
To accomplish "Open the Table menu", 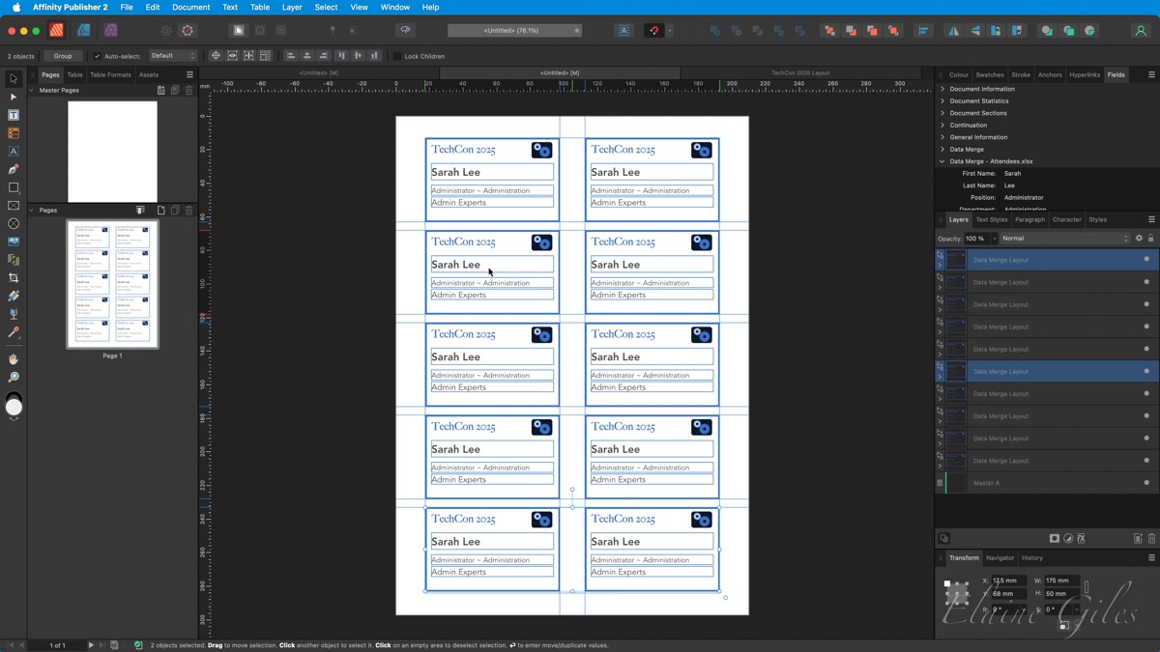I will (260, 7).
